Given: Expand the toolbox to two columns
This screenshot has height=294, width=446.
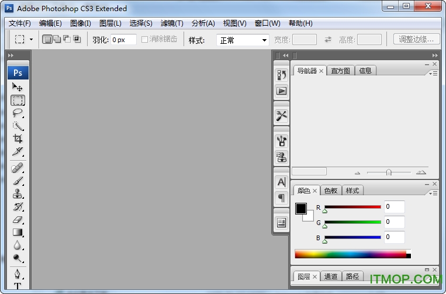Looking at the screenshot, I should click(11, 55).
